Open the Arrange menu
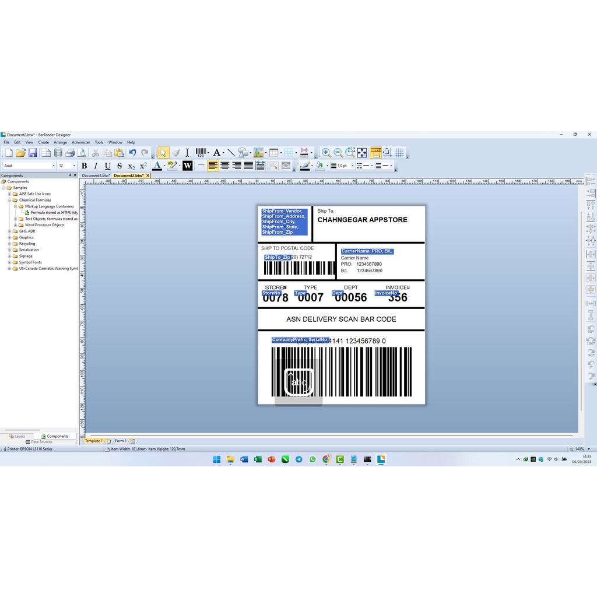This screenshot has height=597, width=597. tap(60, 142)
